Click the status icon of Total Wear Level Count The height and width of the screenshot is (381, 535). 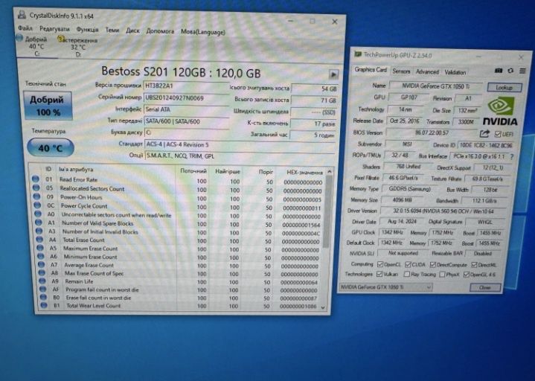44,305
